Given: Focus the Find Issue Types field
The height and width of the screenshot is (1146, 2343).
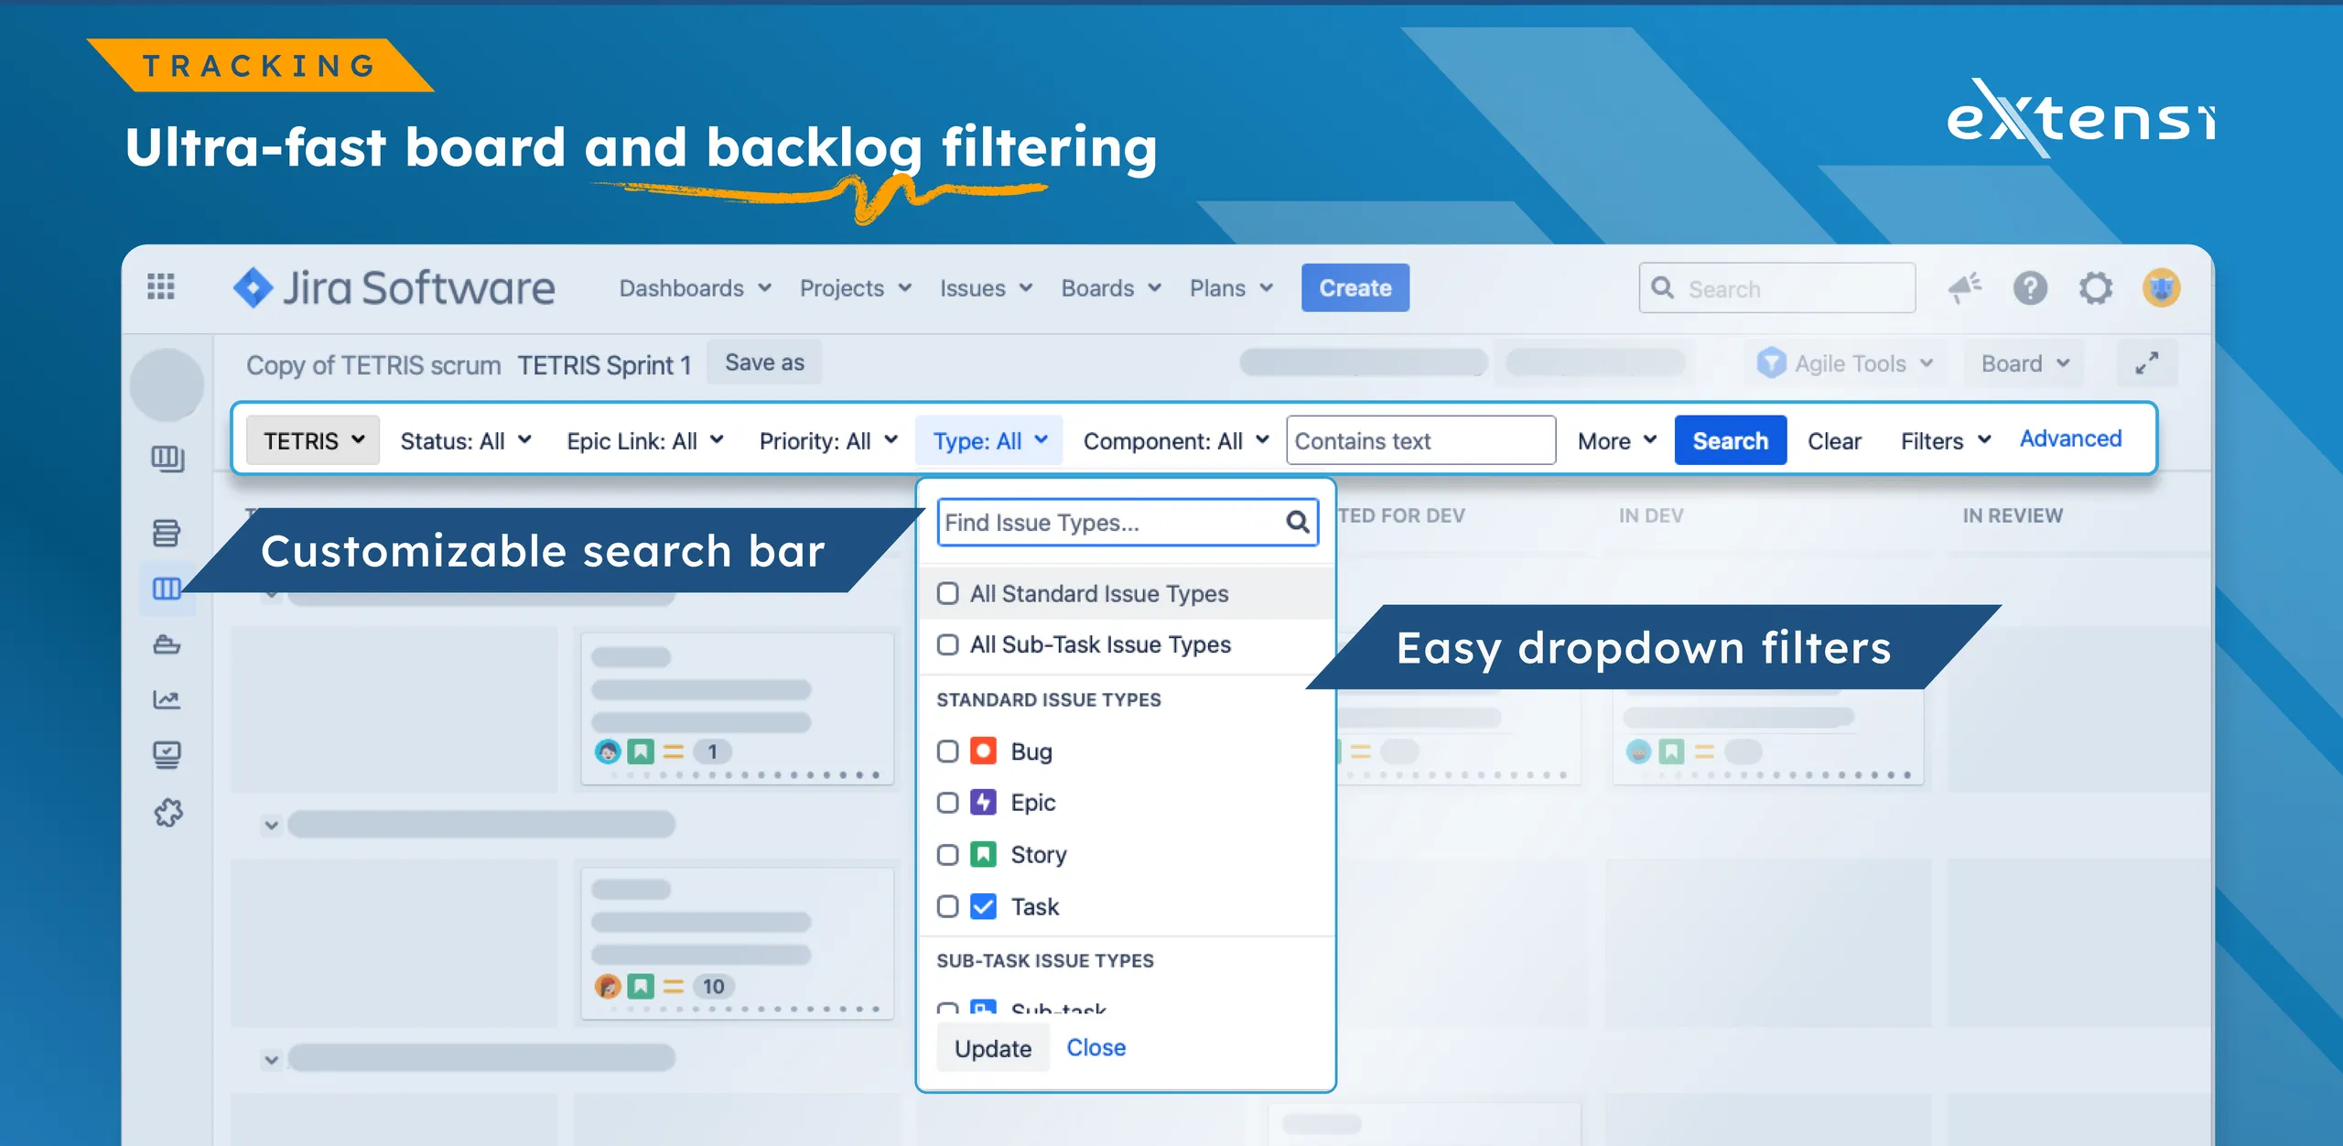Looking at the screenshot, I should click(x=1128, y=522).
